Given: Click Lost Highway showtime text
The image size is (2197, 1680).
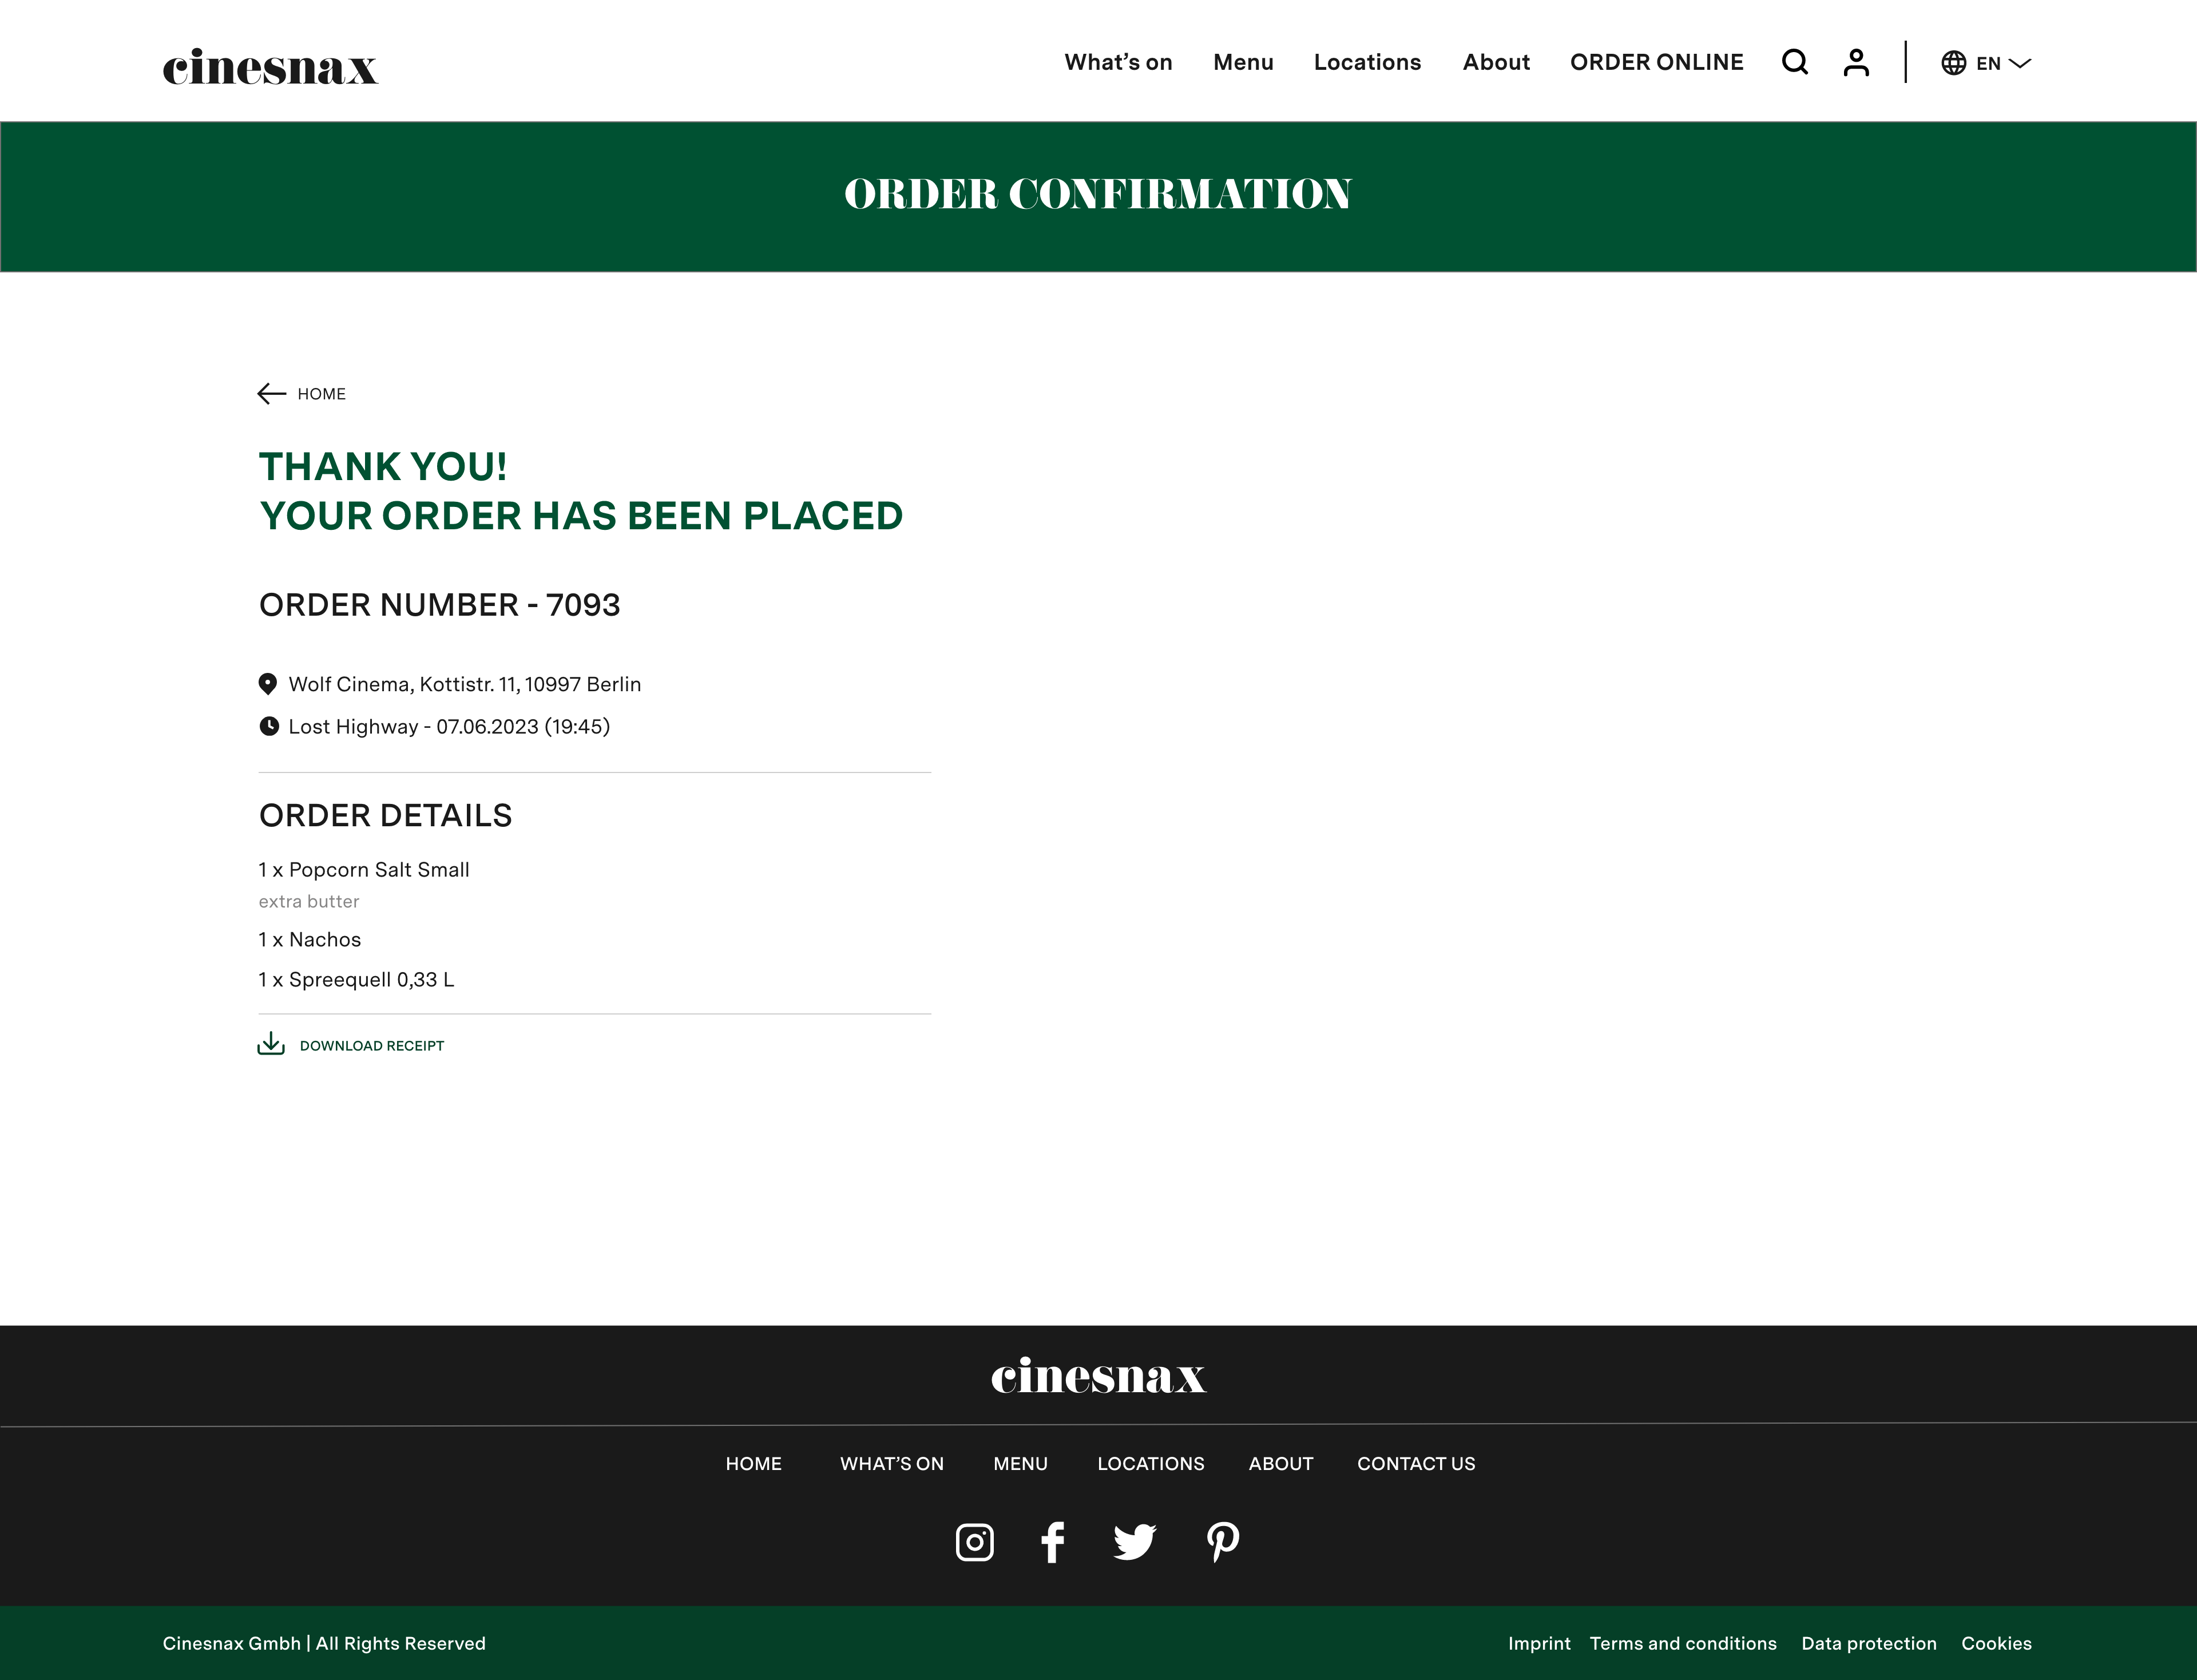Looking at the screenshot, I should pyautogui.click(x=449, y=727).
